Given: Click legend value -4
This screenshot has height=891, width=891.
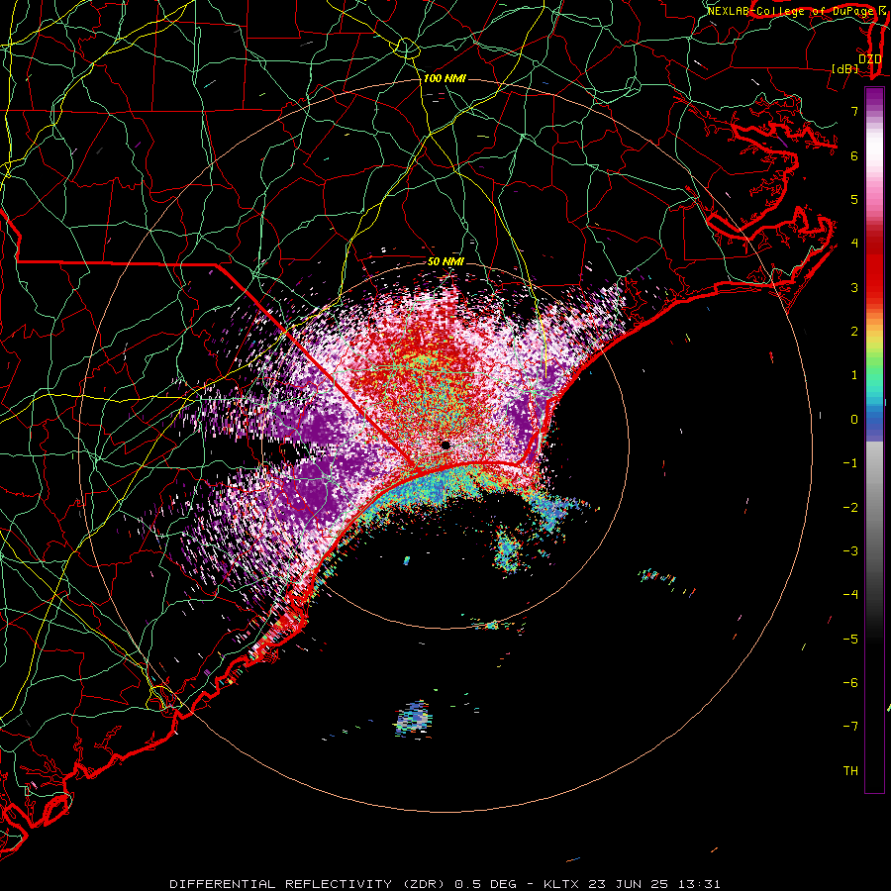Looking at the screenshot, I should point(850,595).
